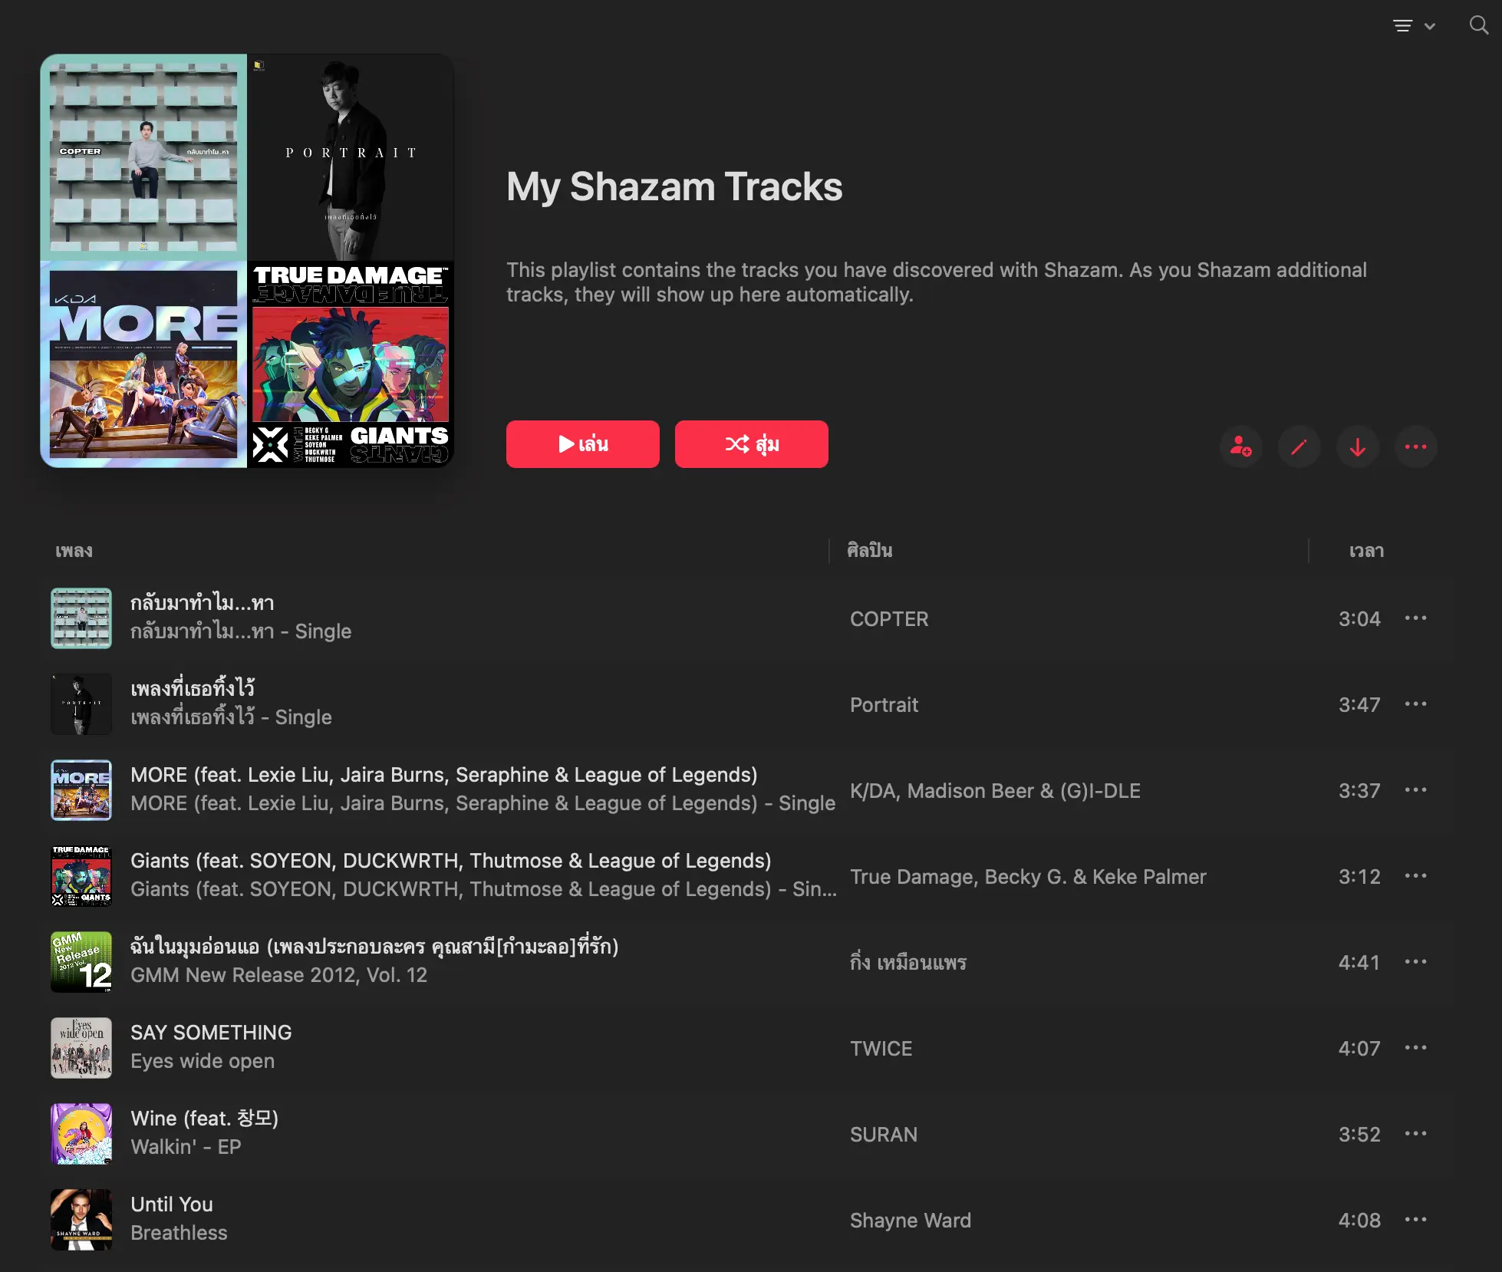Expand the sort options dropdown

click(x=1414, y=26)
